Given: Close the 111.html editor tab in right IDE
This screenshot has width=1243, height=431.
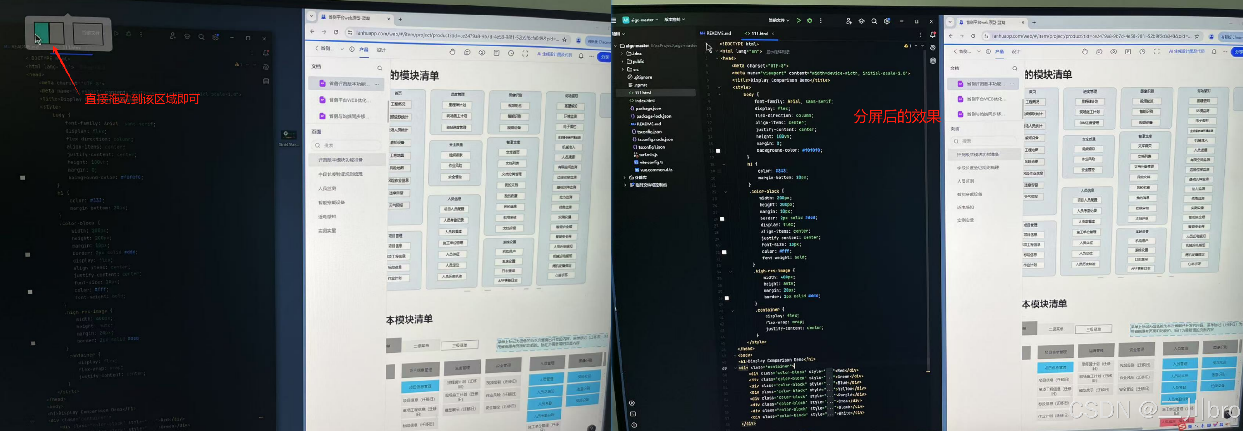Looking at the screenshot, I should [772, 34].
